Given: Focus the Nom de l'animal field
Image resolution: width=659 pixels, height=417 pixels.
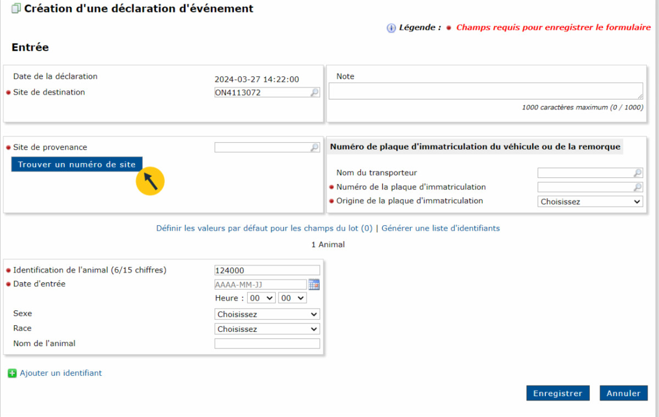Looking at the screenshot, I should pos(267,344).
